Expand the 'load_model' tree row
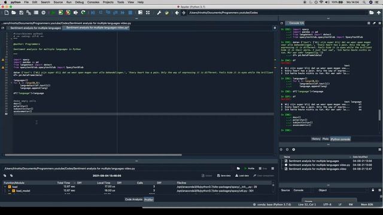Screen dimensions: 383x215 click(x=9, y=191)
